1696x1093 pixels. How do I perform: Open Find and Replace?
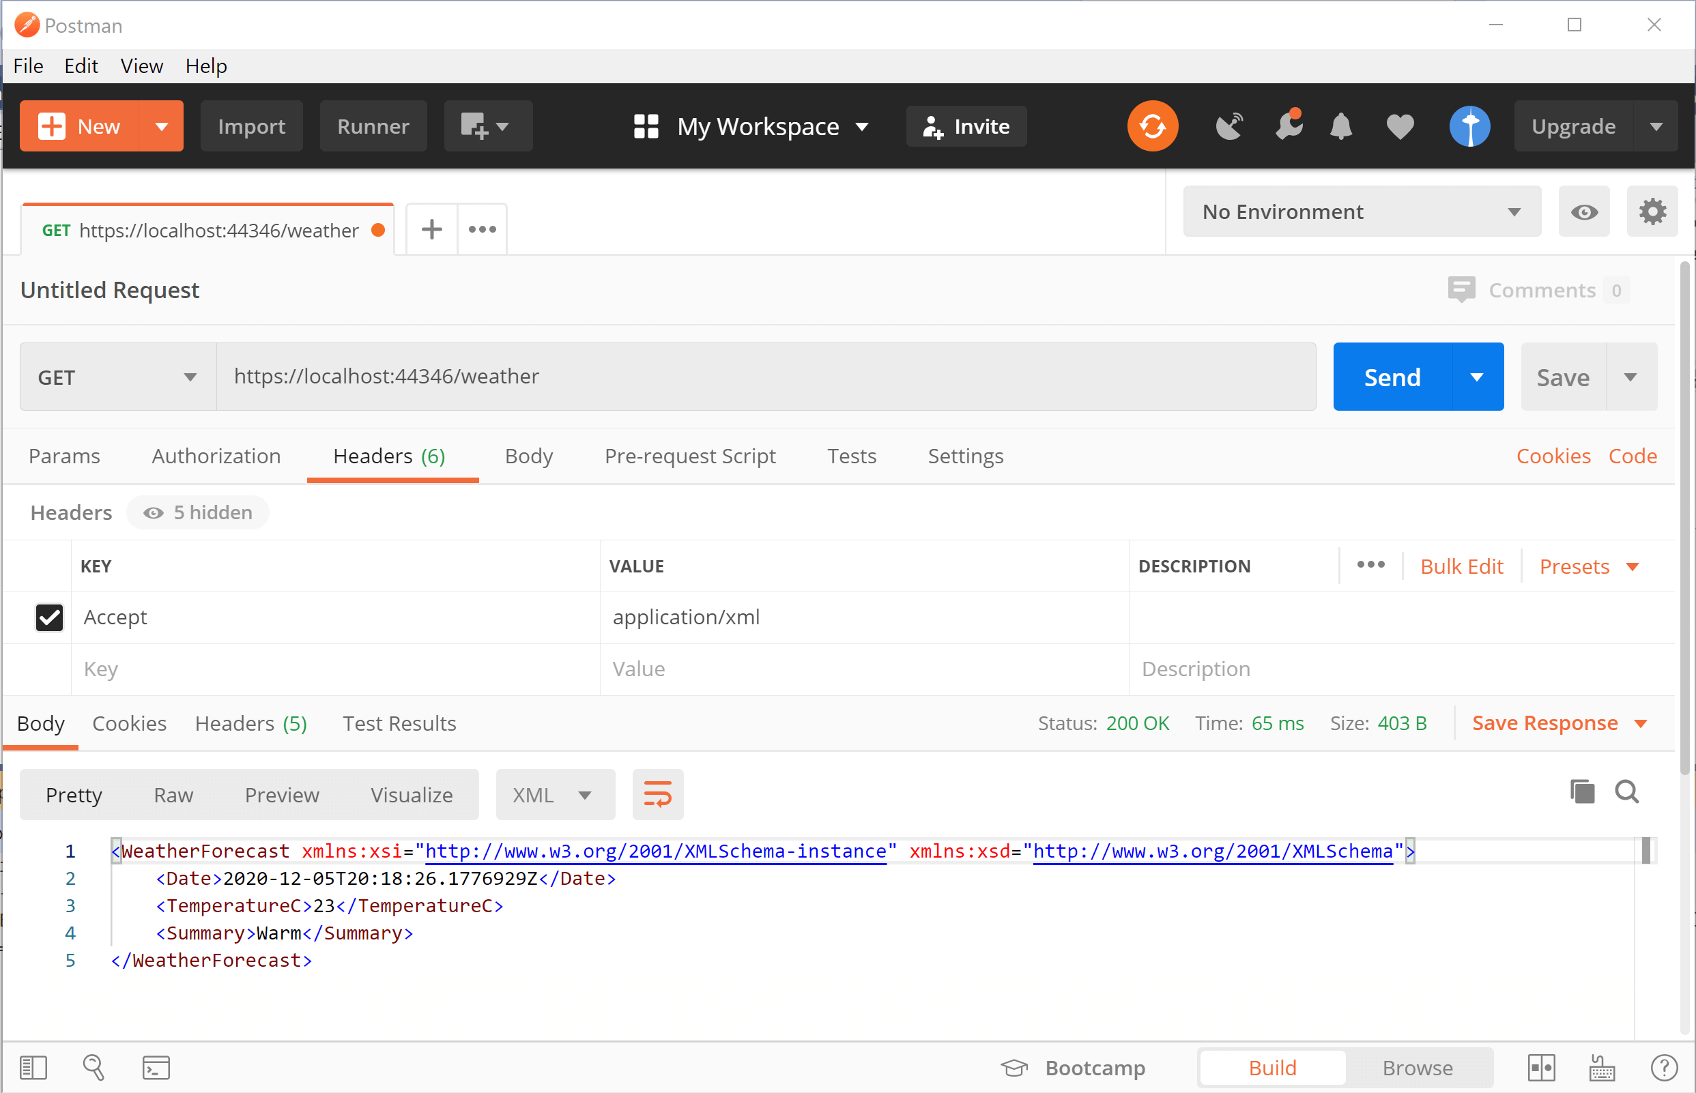coord(94,1067)
